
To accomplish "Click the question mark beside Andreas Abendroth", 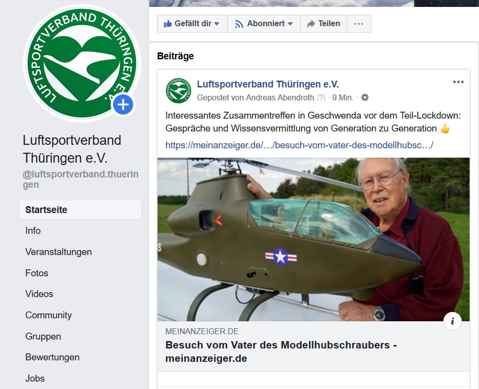I will (321, 97).
